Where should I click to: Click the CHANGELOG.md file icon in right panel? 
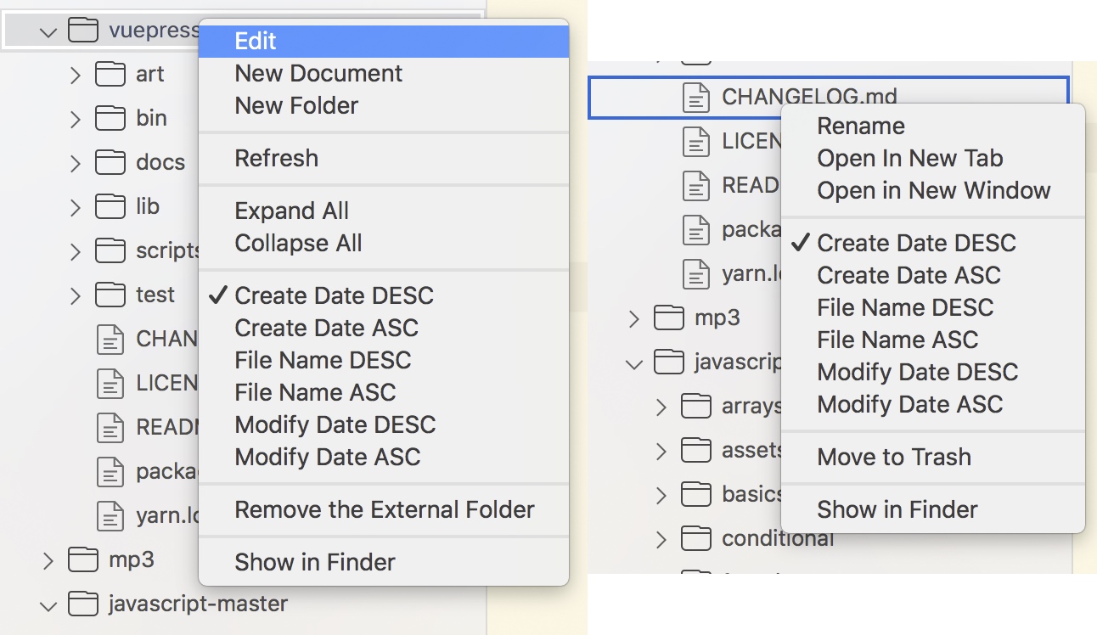697,97
